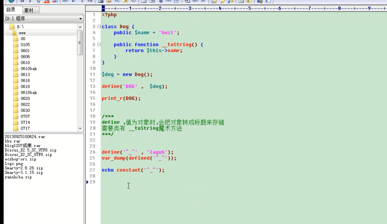Insert preformatted text using the PRE icon

click(168, 2)
